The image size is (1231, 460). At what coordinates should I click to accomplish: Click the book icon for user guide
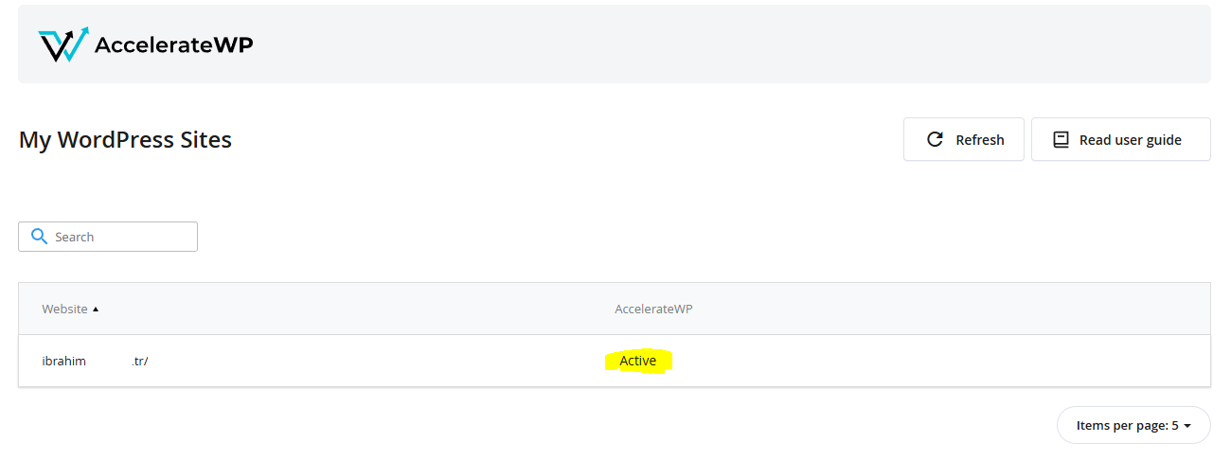click(x=1062, y=140)
